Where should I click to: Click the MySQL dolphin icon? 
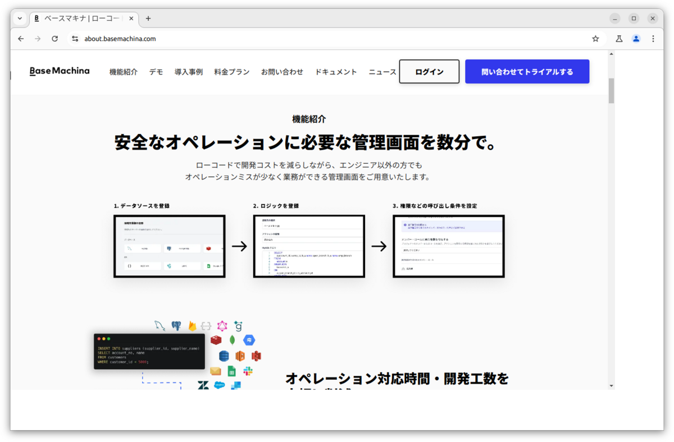[x=160, y=326]
